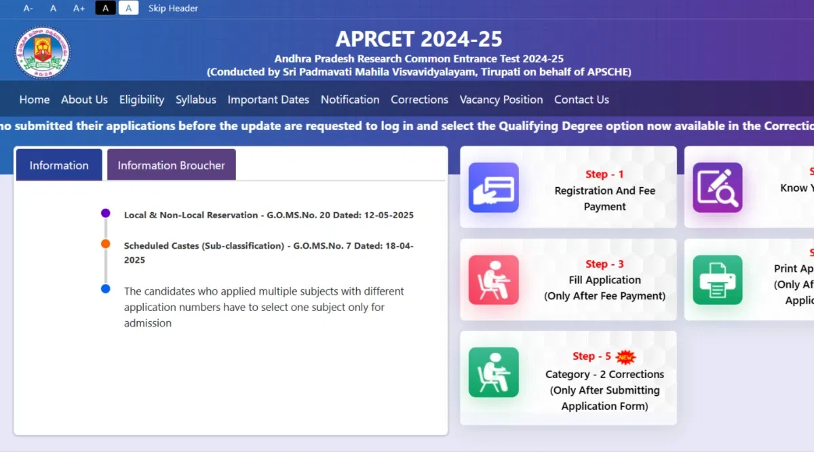Select the Information tab

[59, 165]
